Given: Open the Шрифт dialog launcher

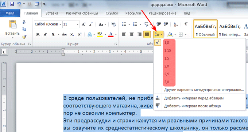Looking at the screenshot, I should pos(116,44).
